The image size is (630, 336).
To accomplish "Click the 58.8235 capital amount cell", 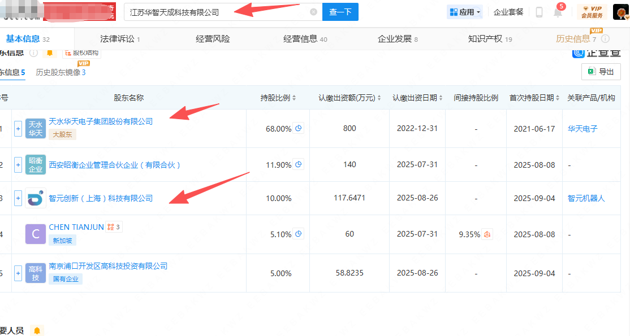I will click(x=349, y=273).
